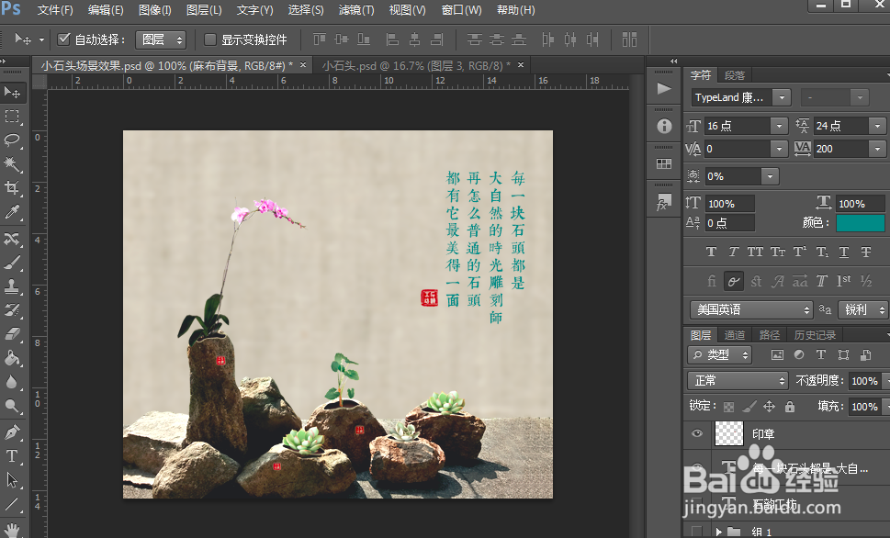This screenshot has height=538, width=890.
Task: Toggle lock transparent pixels icon
Action: [728, 407]
